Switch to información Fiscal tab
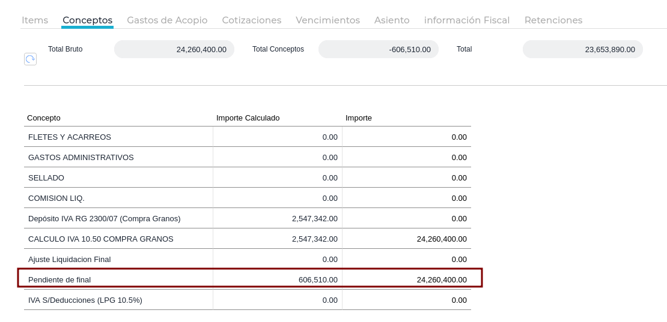This screenshot has height=322, width=667. point(467,20)
